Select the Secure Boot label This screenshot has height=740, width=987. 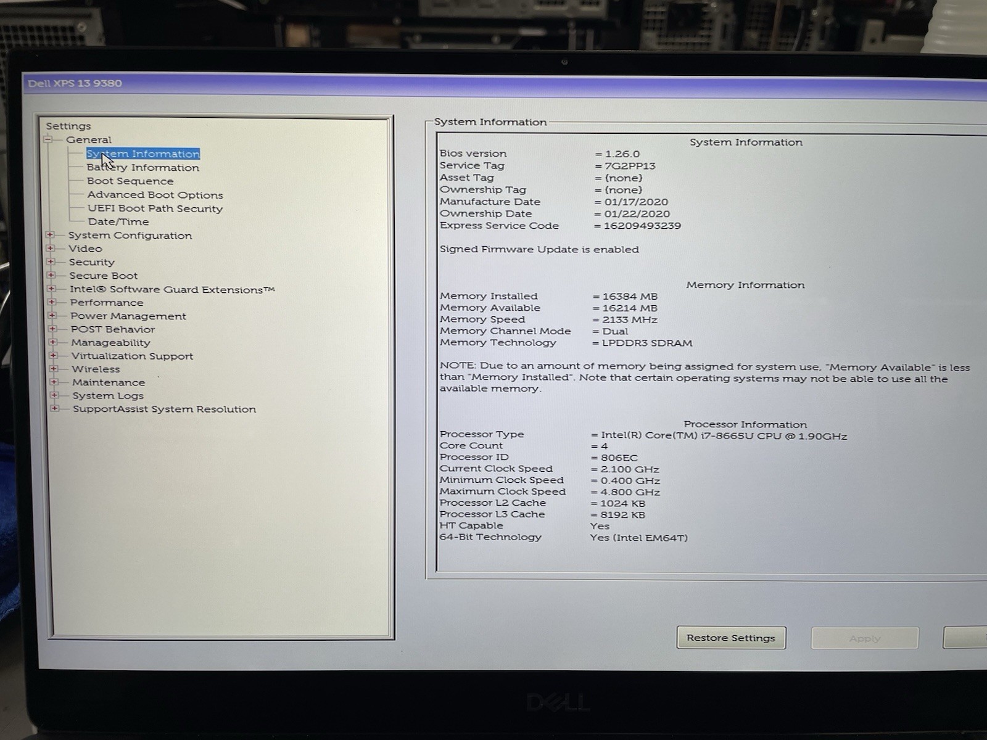104,276
